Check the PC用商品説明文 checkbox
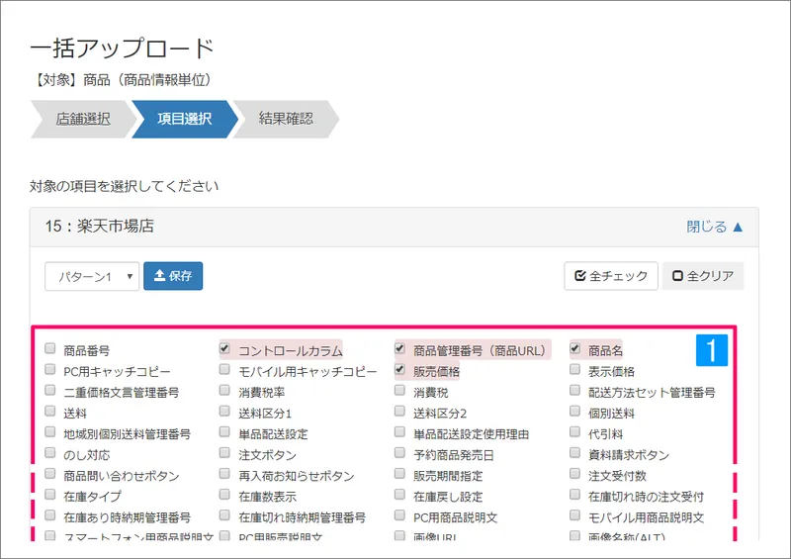 point(399,514)
